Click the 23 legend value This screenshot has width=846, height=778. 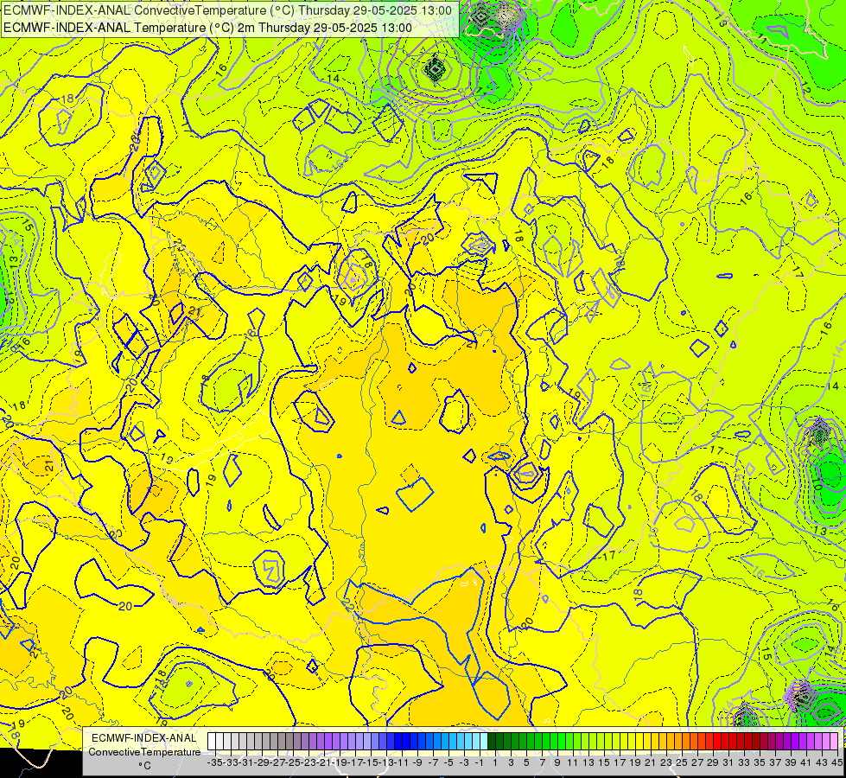coord(665,762)
